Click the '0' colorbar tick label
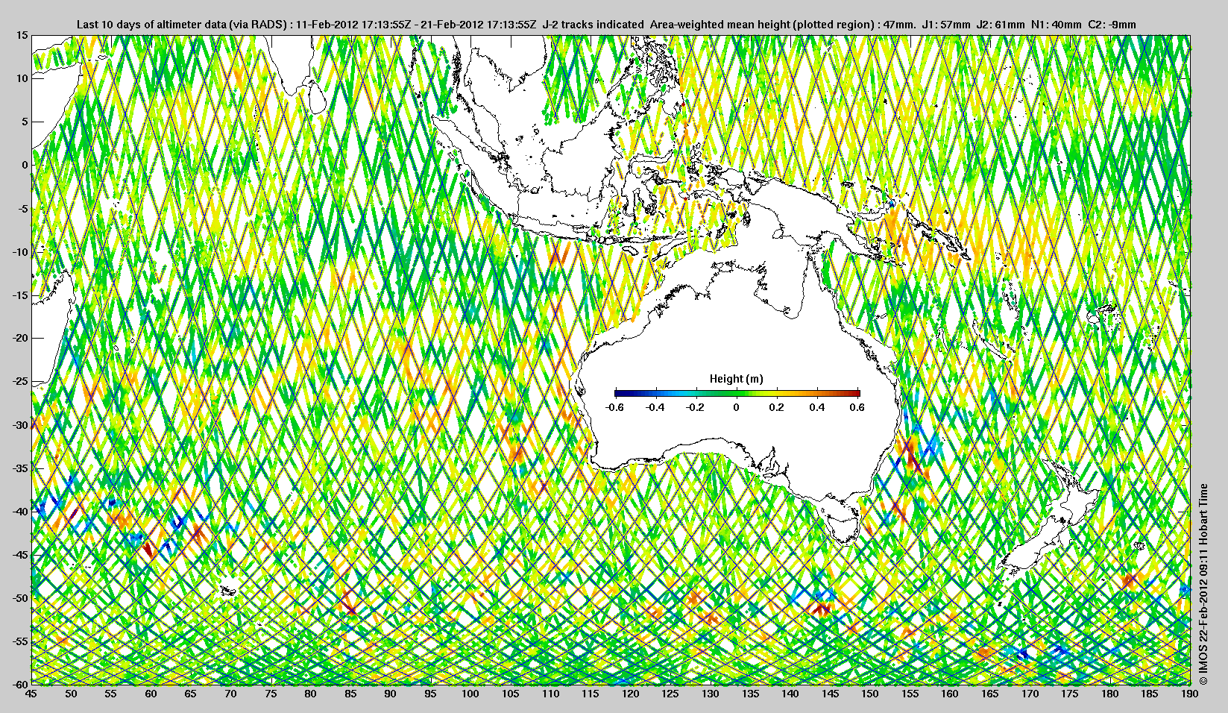 point(737,407)
